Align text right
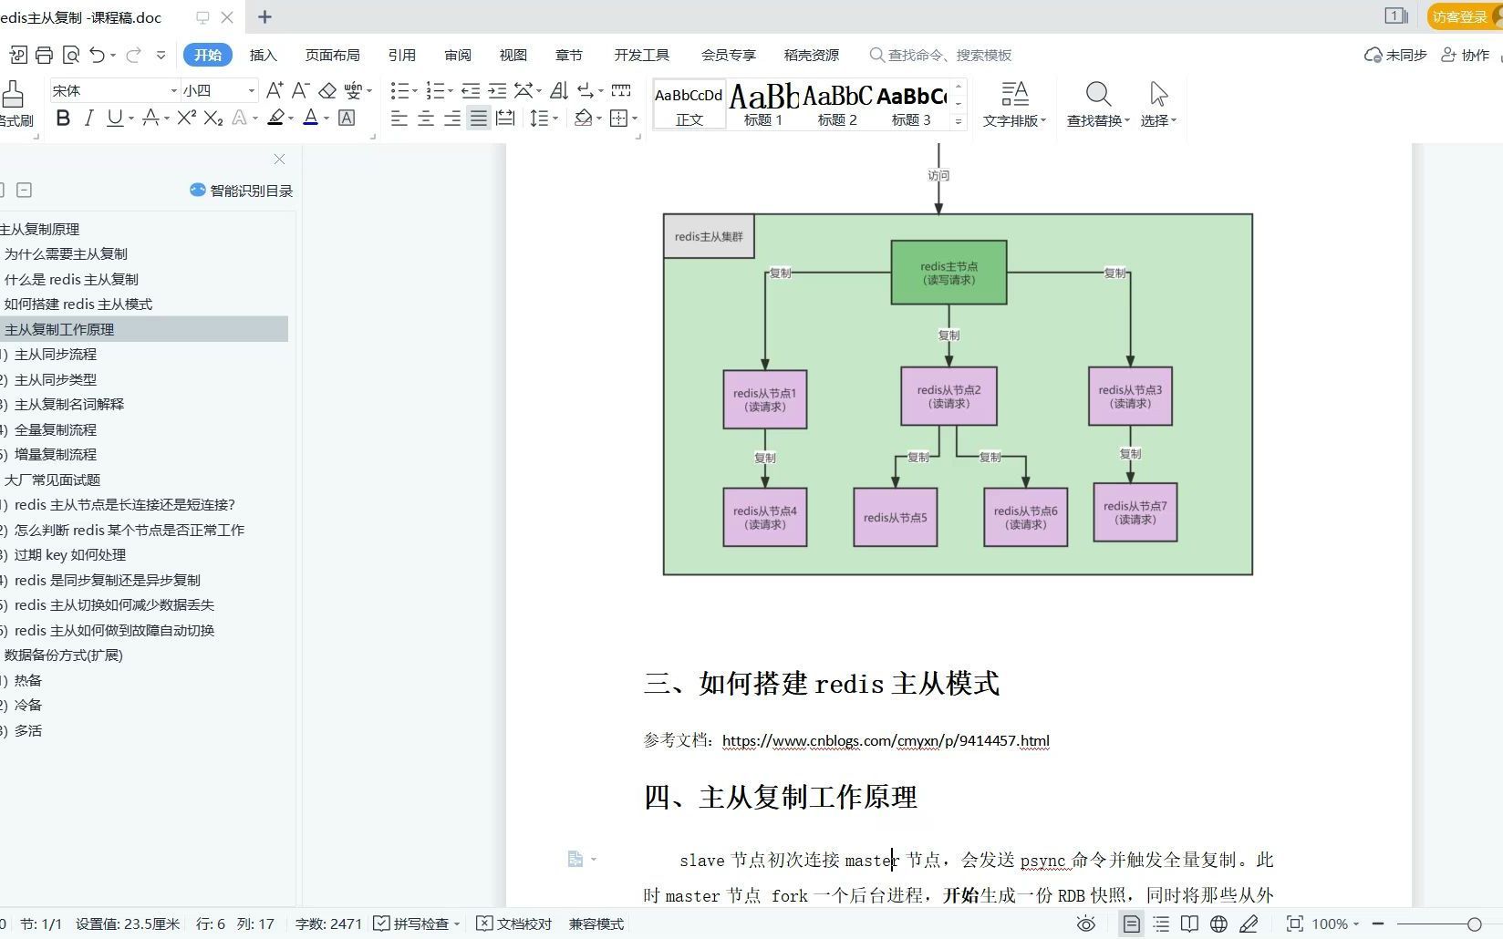This screenshot has width=1503, height=939. tap(451, 118)
